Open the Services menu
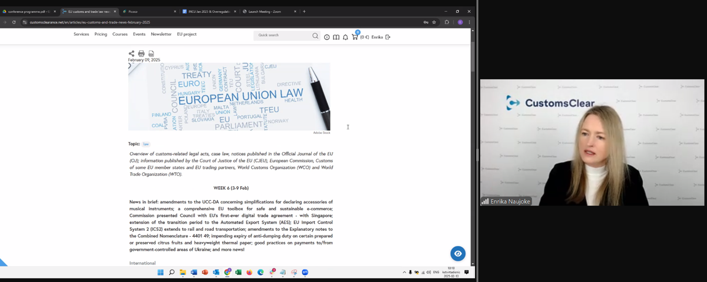The width and height of the screenshot is (707, 282). click(81, 34)
